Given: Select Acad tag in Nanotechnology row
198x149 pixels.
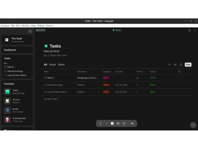Looking at the screenshot, I should (x=106, y=85).
